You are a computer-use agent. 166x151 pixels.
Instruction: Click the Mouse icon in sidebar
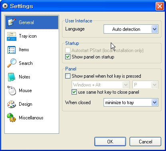12,91
